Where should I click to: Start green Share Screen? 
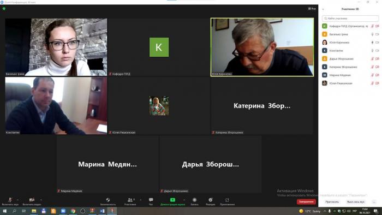pos(172,201)
